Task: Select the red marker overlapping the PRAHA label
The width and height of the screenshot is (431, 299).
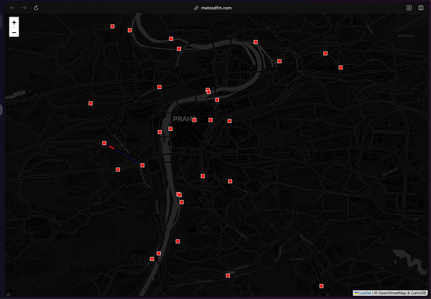Action: (195, 120)
